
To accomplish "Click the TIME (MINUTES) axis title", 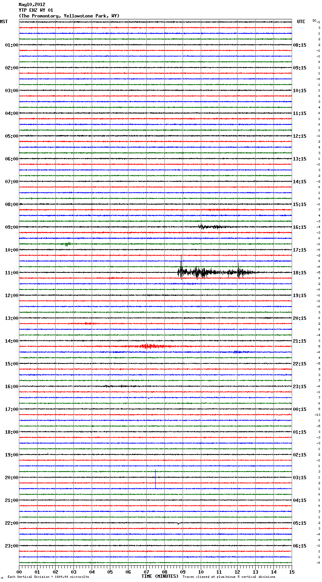I will [160, 576].
